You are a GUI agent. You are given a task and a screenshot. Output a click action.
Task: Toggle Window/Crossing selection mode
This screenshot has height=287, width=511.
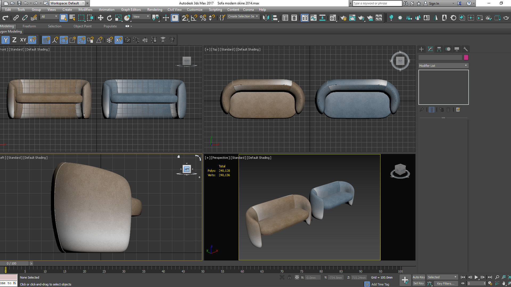coord(90,18)
